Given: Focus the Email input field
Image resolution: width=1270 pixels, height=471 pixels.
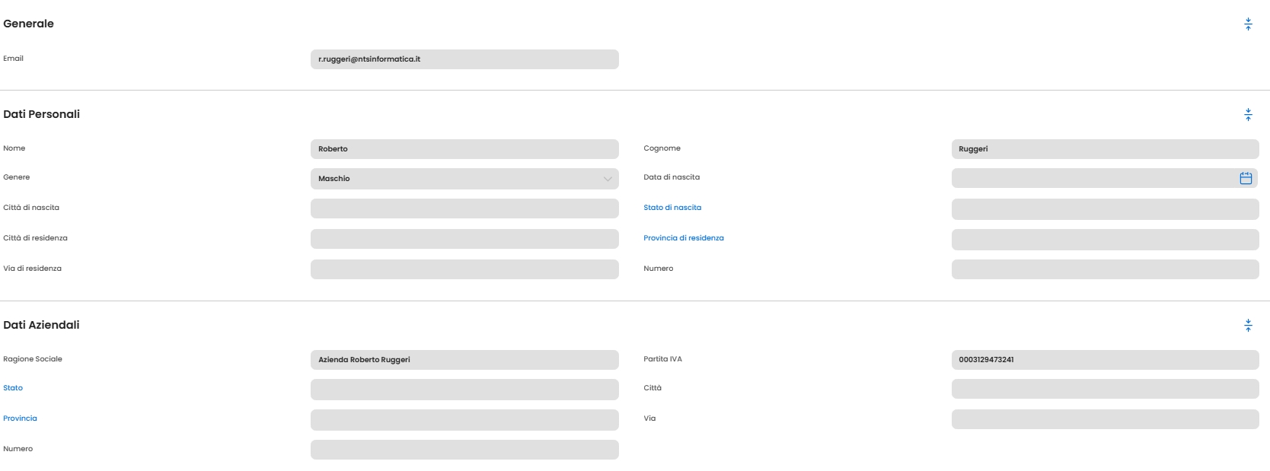Looking at the screenshot, I should pyautogui.click(x=464, y=59).
